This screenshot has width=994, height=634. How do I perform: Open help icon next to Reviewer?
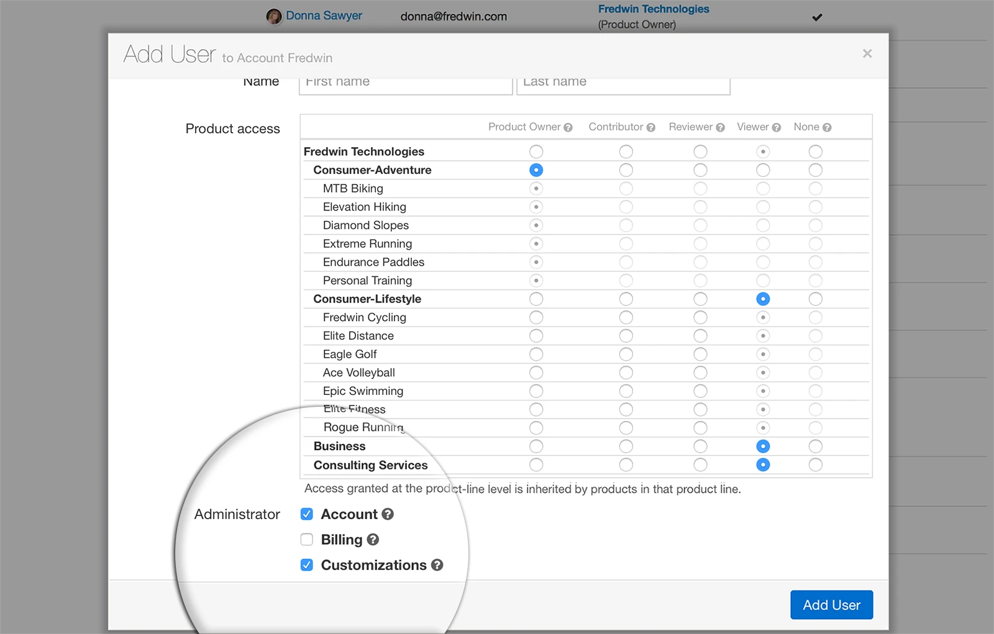(721, 127)
